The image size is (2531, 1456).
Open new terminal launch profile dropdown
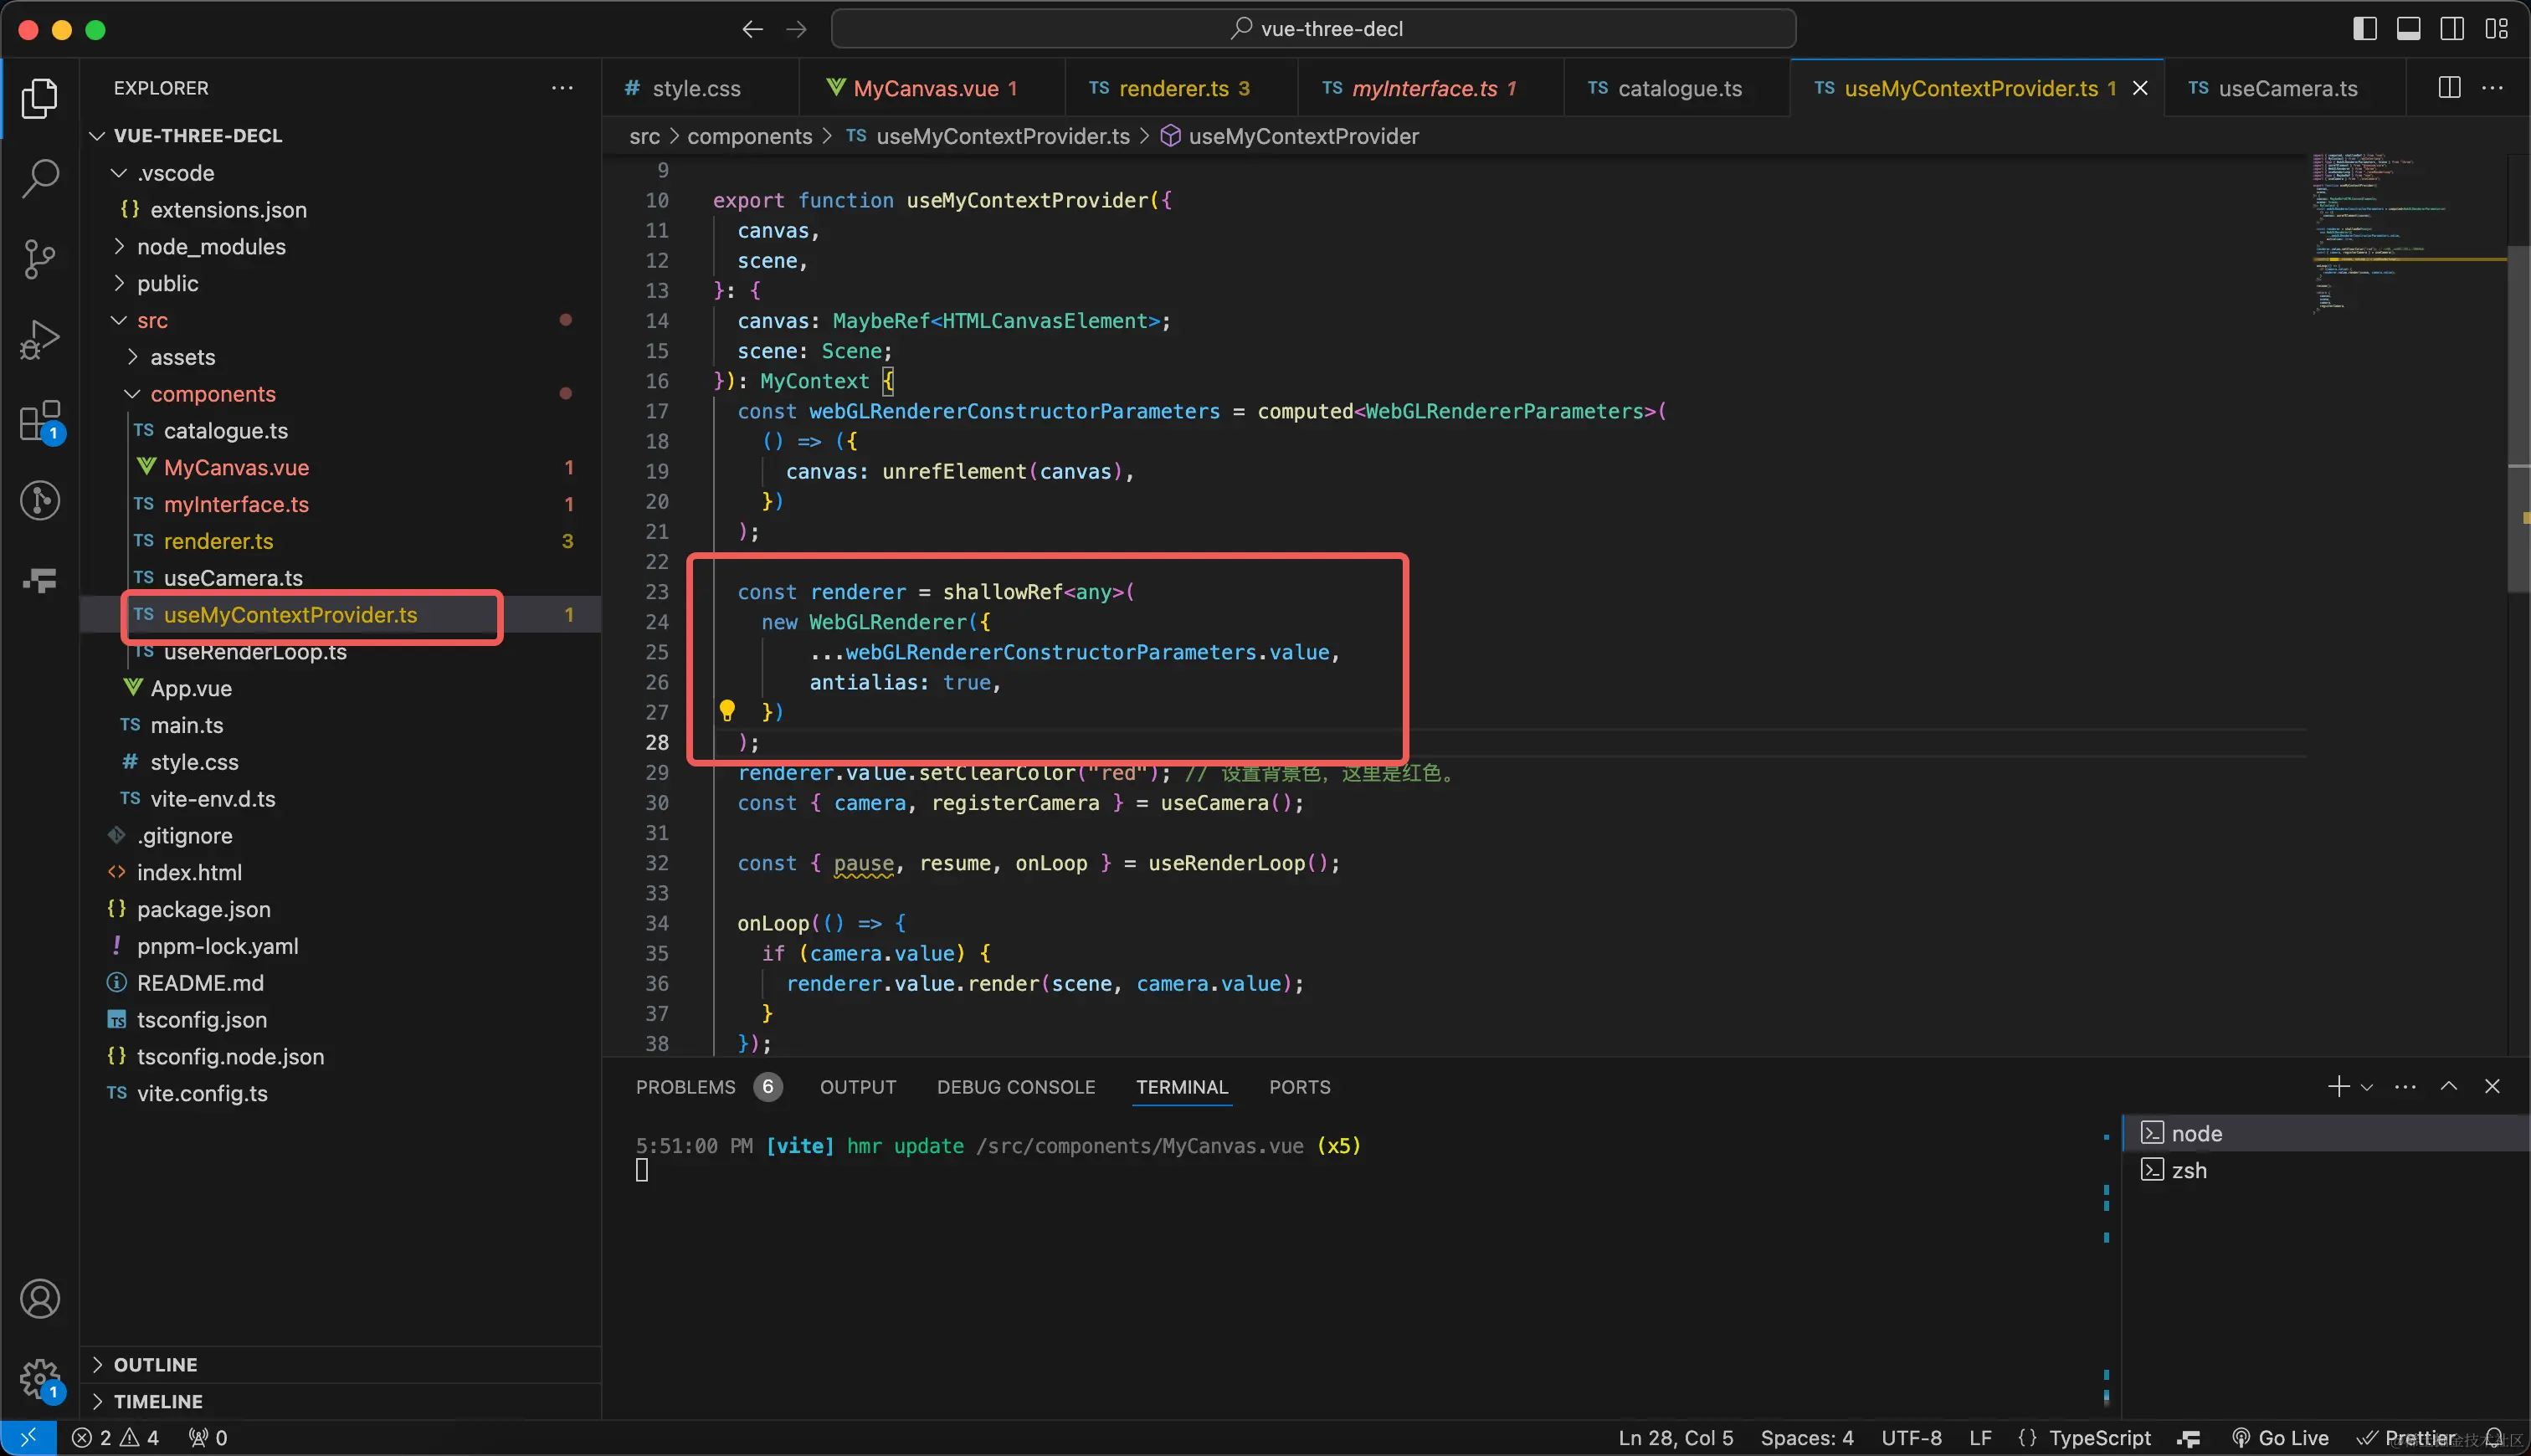pyautogui.click(x=2367, y=1087)
